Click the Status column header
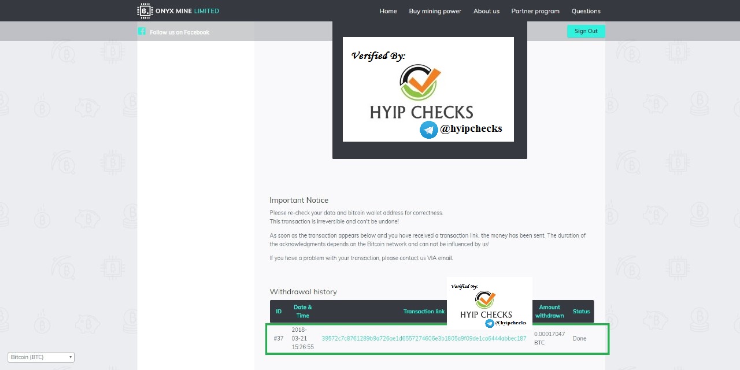Screen dimensions: 740x370 pyautogui.click(x=581, y=312)
